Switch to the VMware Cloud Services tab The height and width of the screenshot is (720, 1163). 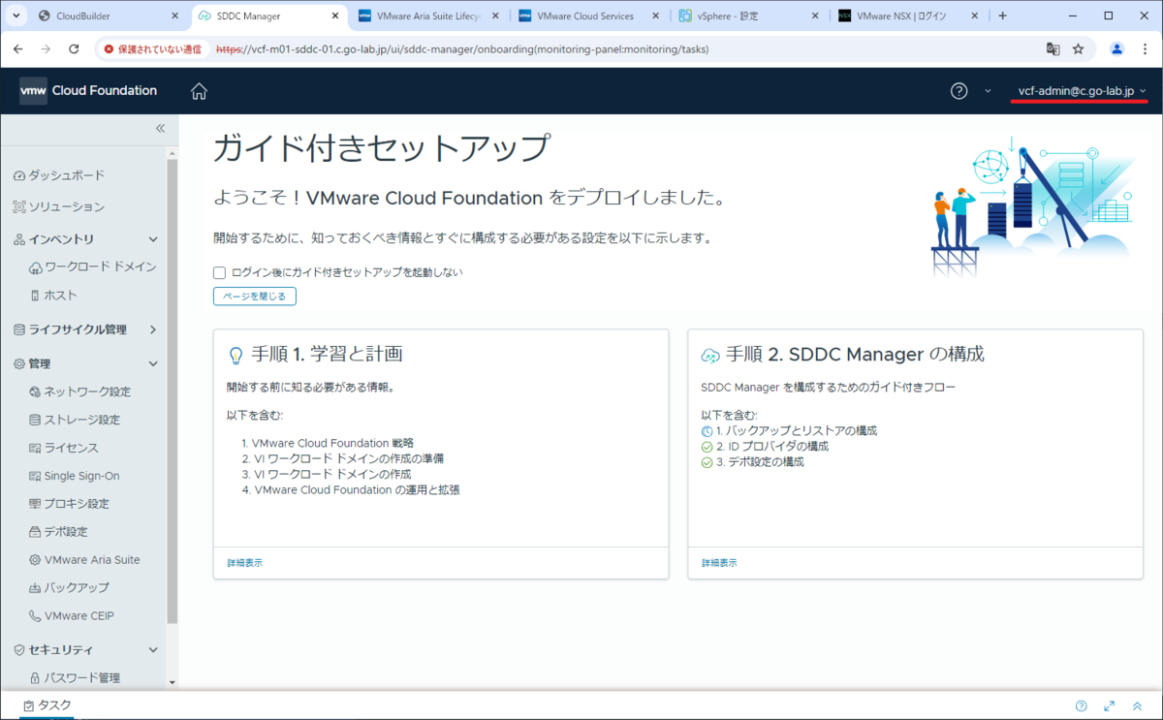(588, 16)
